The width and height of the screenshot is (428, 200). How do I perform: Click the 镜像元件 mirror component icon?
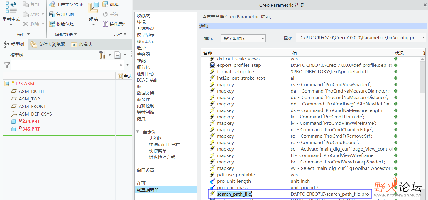click(x=105, y=24)
